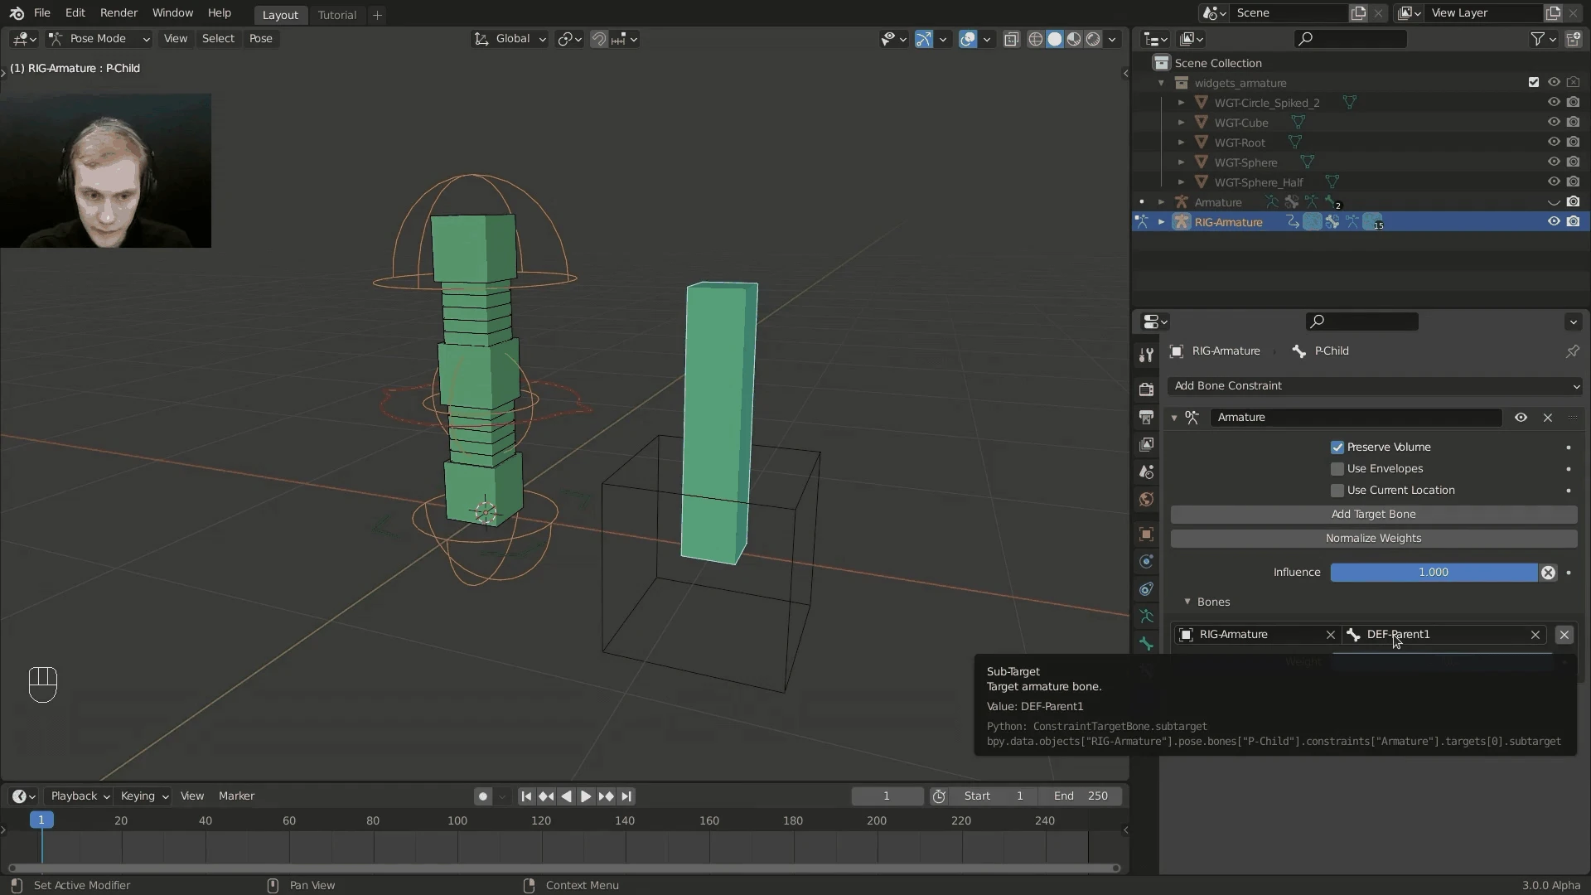Open the Armature data properties tab
Screen dimensions: 1591x895
click(1146, 617)
